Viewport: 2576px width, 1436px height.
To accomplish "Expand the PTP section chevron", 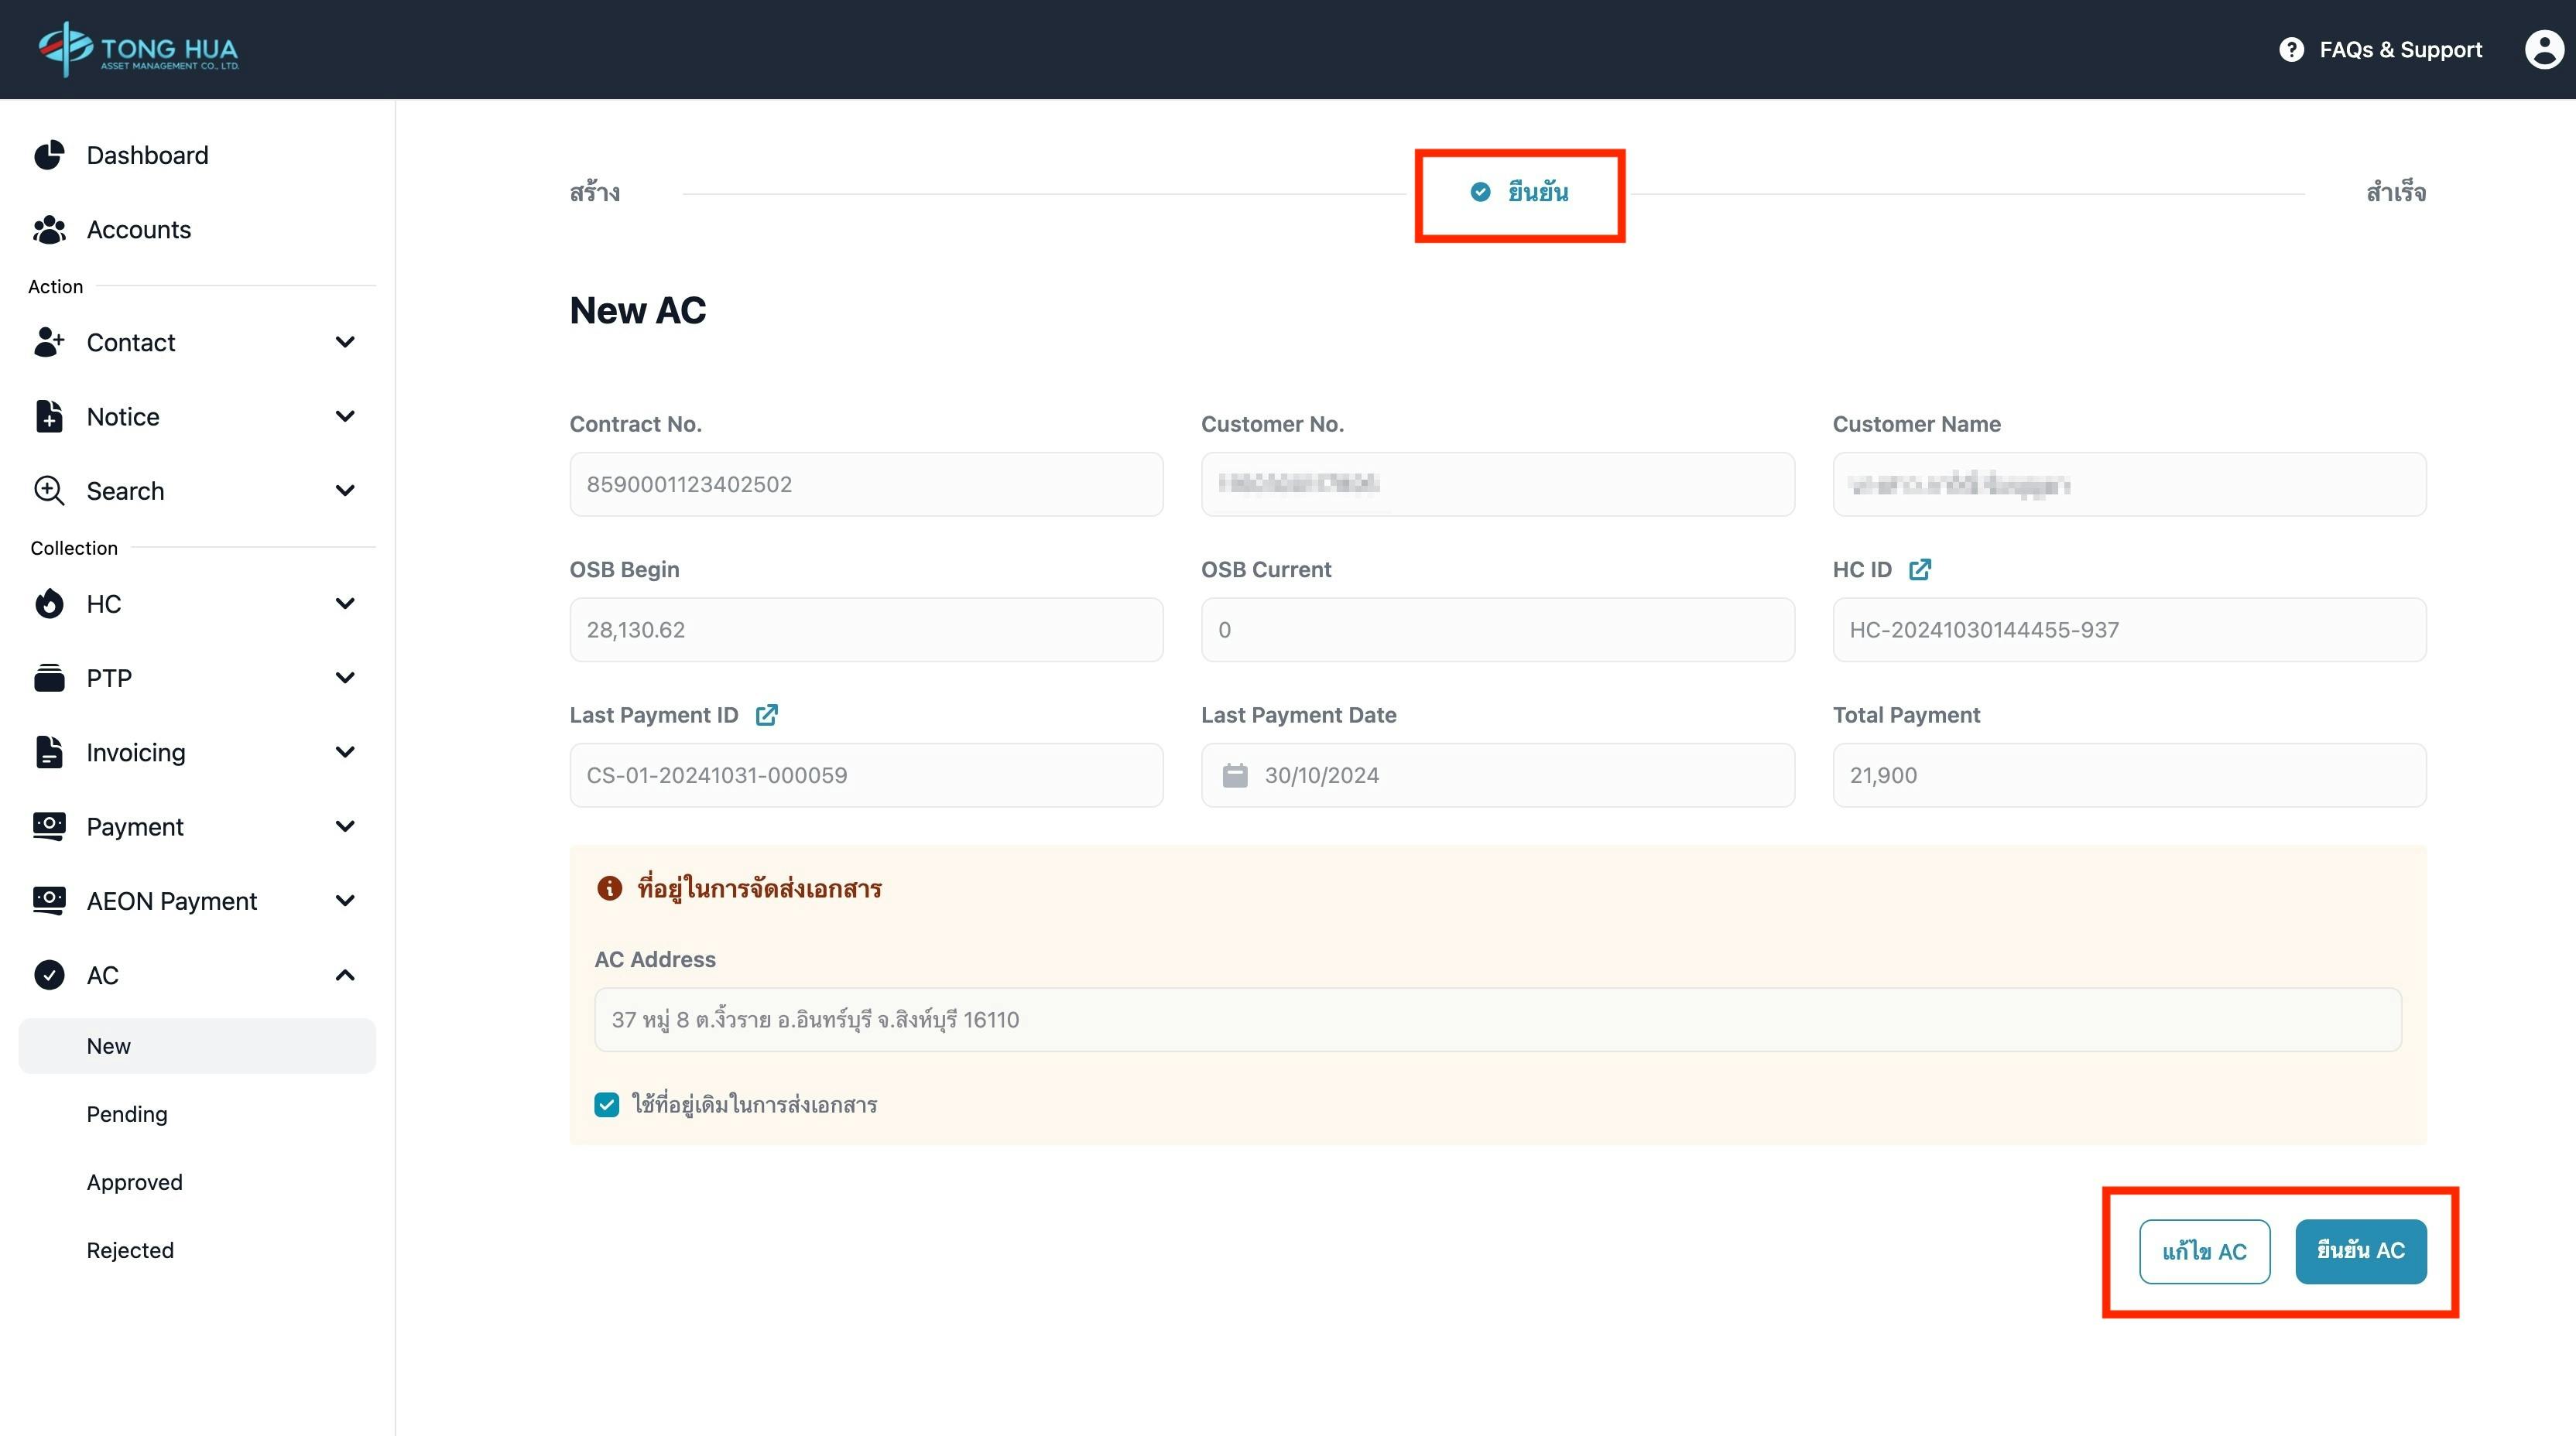I will [x=345, y=679].
